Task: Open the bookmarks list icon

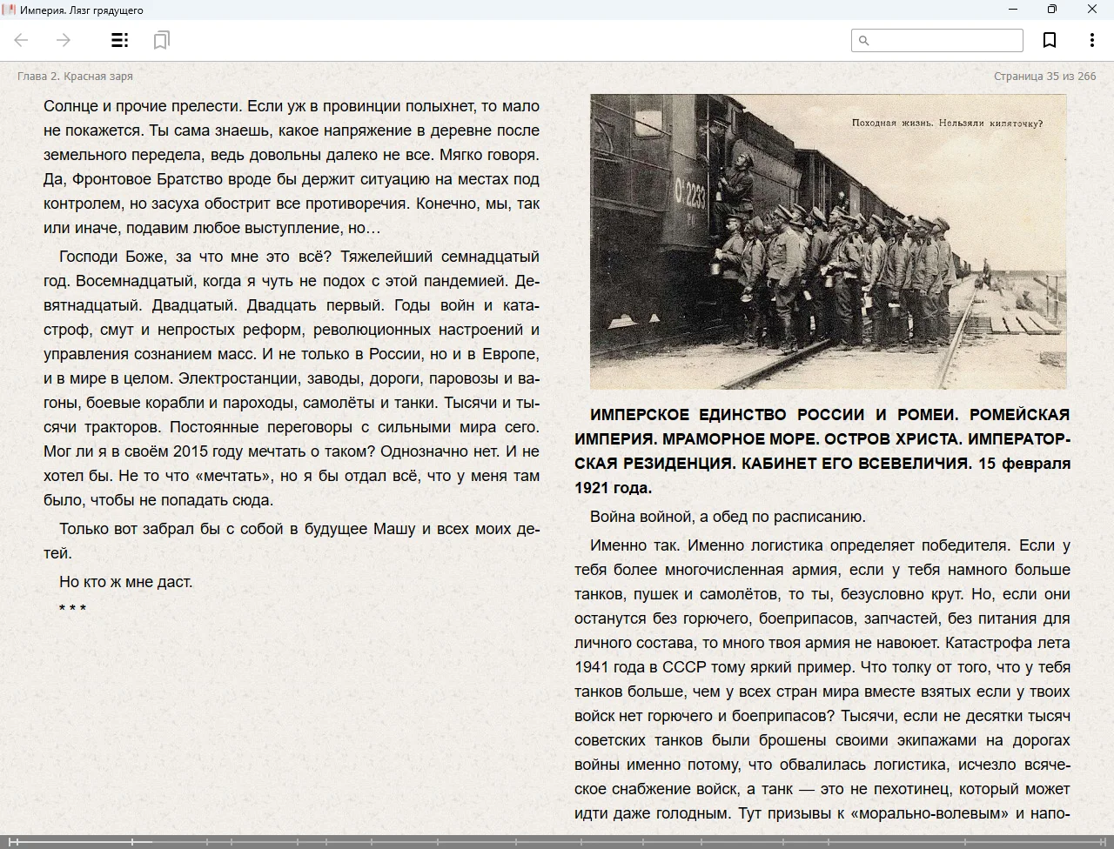Action: point(161,40)
